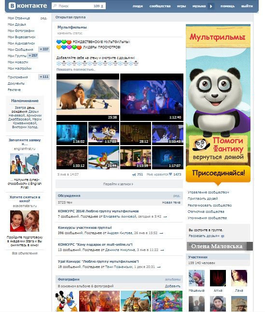Open Упоминания сообщества

(x=207, y=218)
